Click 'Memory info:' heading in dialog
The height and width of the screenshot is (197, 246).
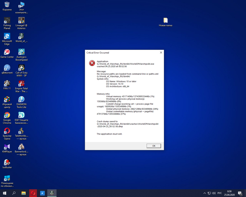(103, 94)
